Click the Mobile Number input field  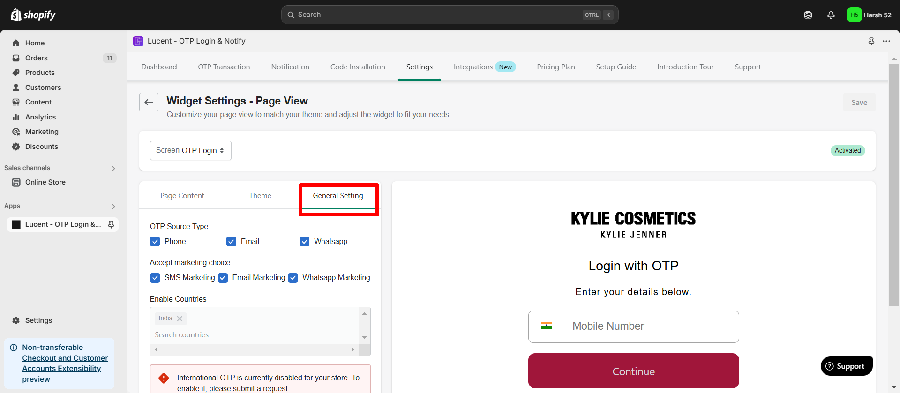click(x=652, y=326)
